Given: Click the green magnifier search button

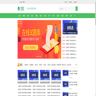Looking at the screenshot, I should tap(77, 9).
